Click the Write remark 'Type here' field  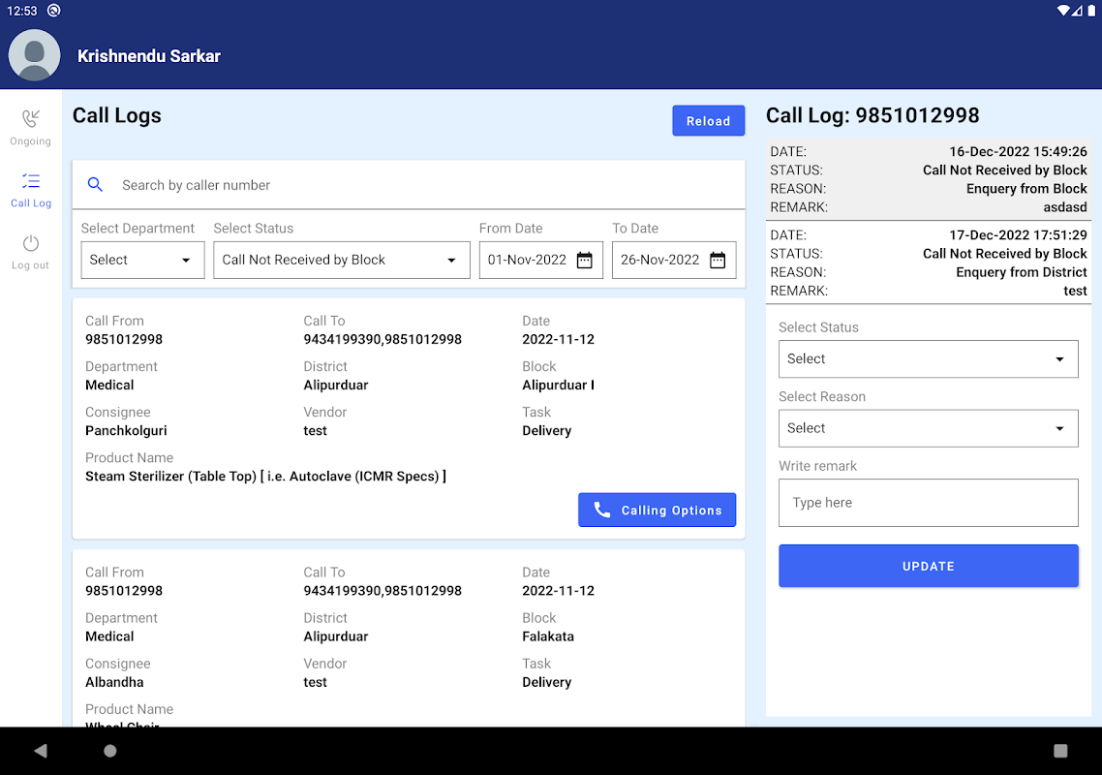coord(928,503)
